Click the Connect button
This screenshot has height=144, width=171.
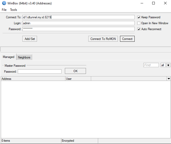pyautogui.click(x=127, y=39)
